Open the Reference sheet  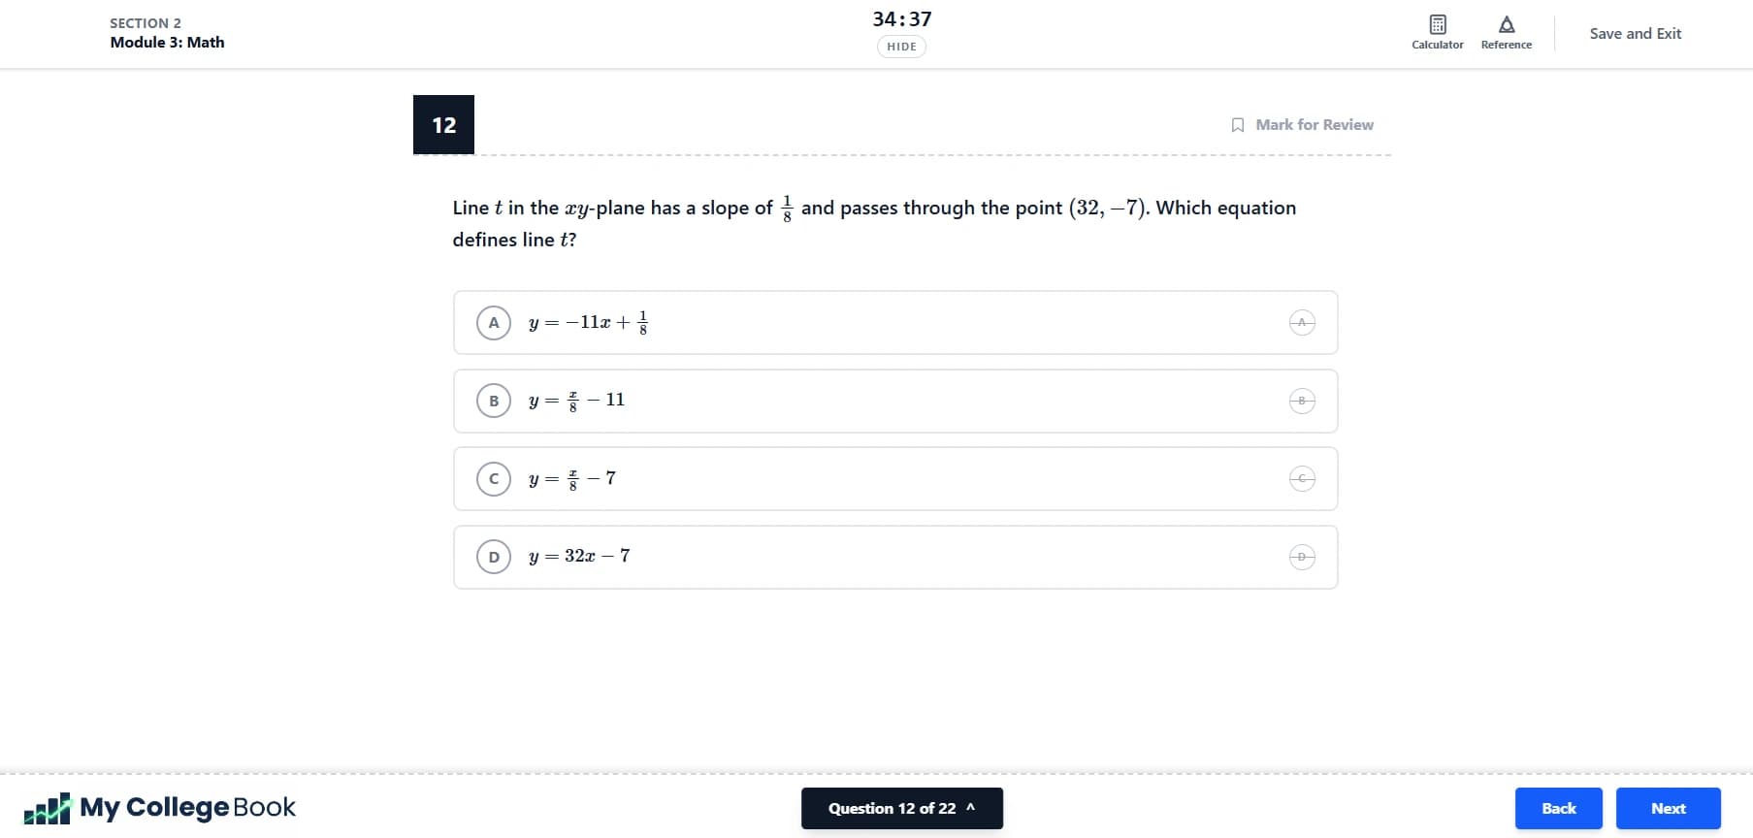coord(1506,32)
